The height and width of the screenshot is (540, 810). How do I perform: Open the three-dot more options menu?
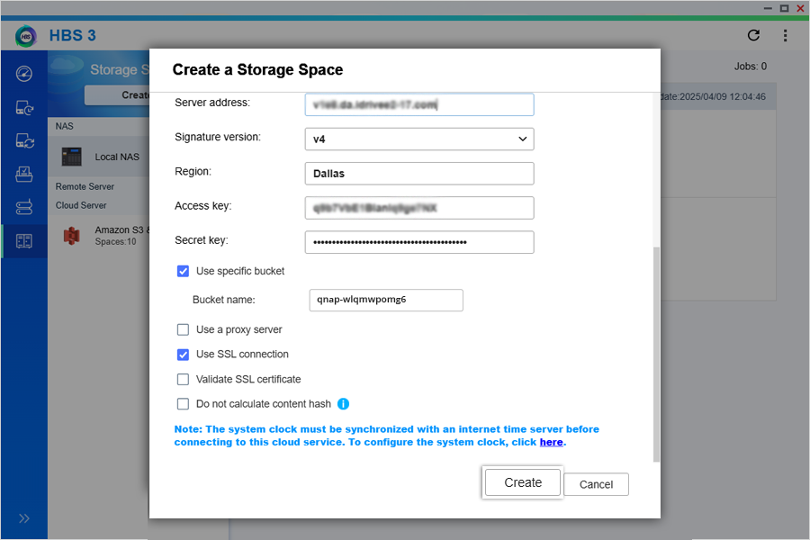click(x=785, y=36)
